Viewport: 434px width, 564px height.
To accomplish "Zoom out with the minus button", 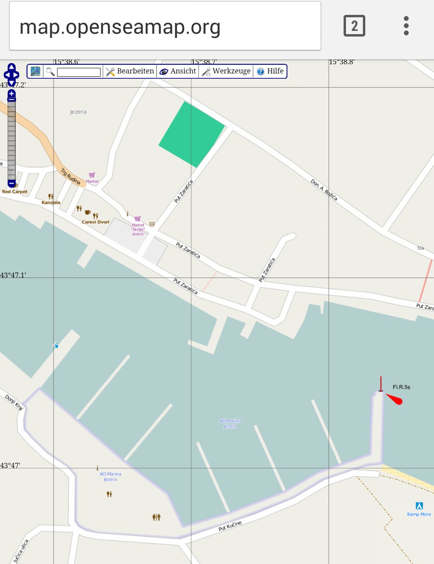I will [x=12, y=184].
